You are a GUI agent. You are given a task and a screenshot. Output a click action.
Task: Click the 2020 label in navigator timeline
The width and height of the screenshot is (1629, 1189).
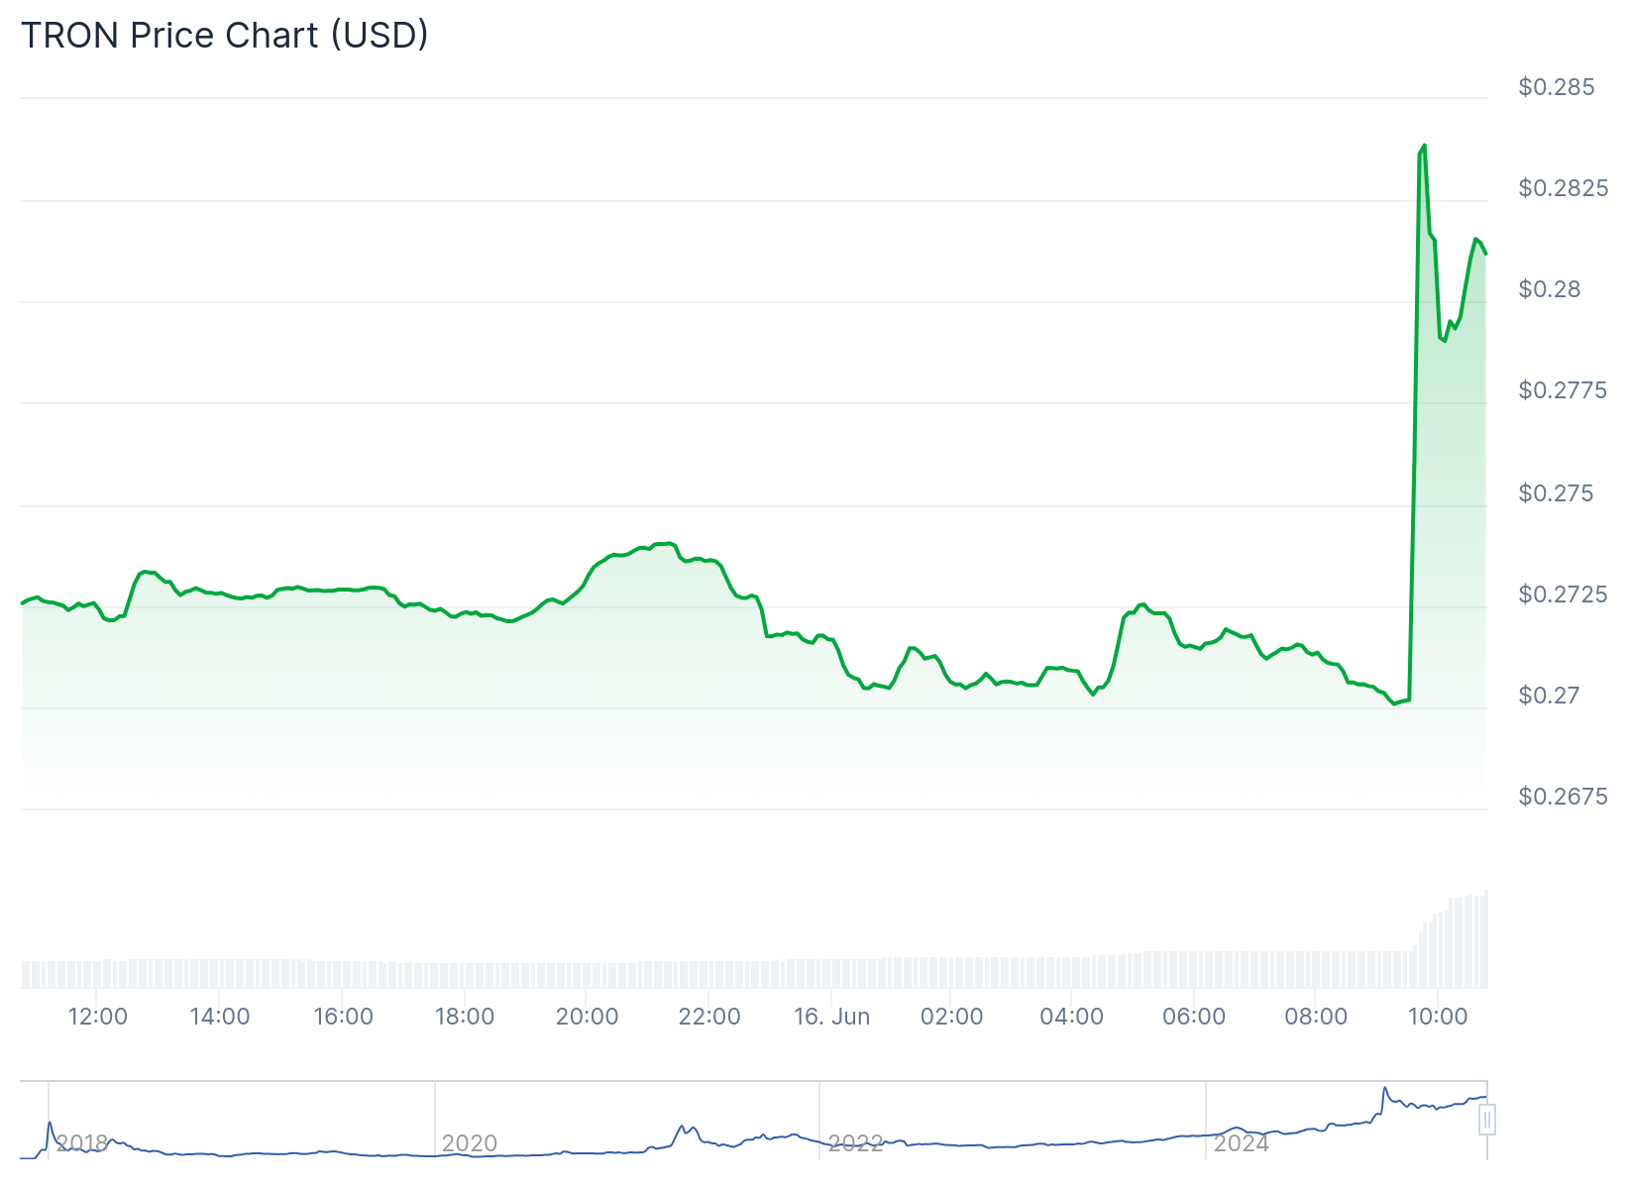[x=469, y=1143]
